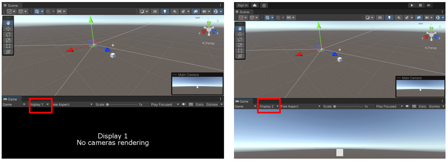Click the Scale slider in left Game view
Screen dimensions: 448x162
(122, 104)
